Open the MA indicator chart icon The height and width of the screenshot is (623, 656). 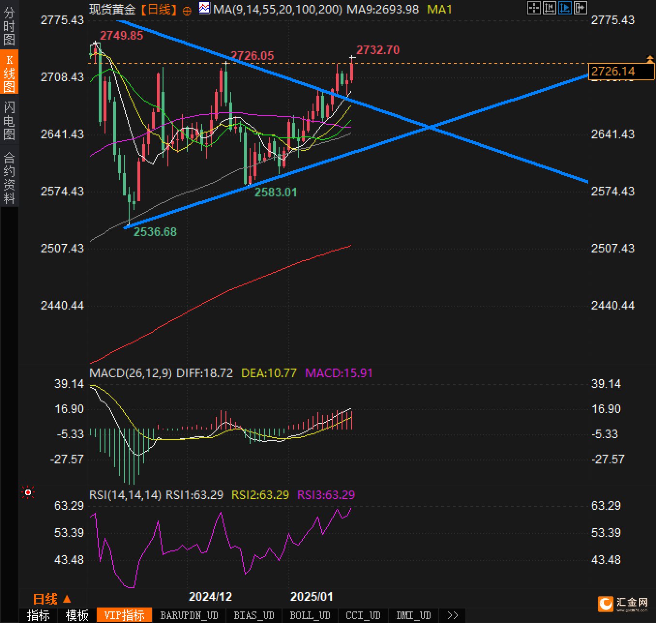tap(205, 8)
